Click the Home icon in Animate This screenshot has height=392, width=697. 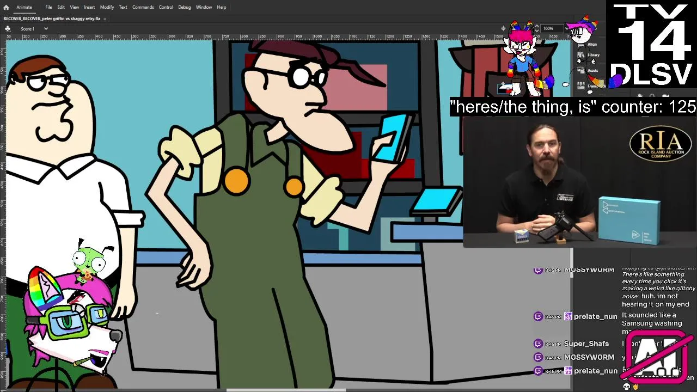[x=6, y=7]
